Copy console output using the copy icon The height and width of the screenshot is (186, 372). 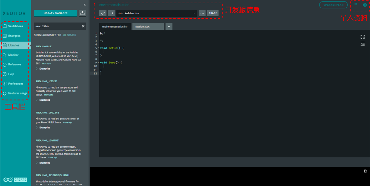365,171
